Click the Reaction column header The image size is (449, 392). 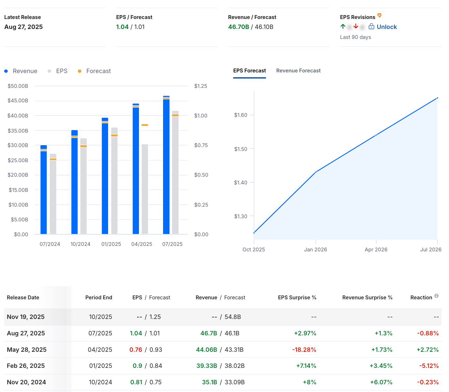coord(421,298)
